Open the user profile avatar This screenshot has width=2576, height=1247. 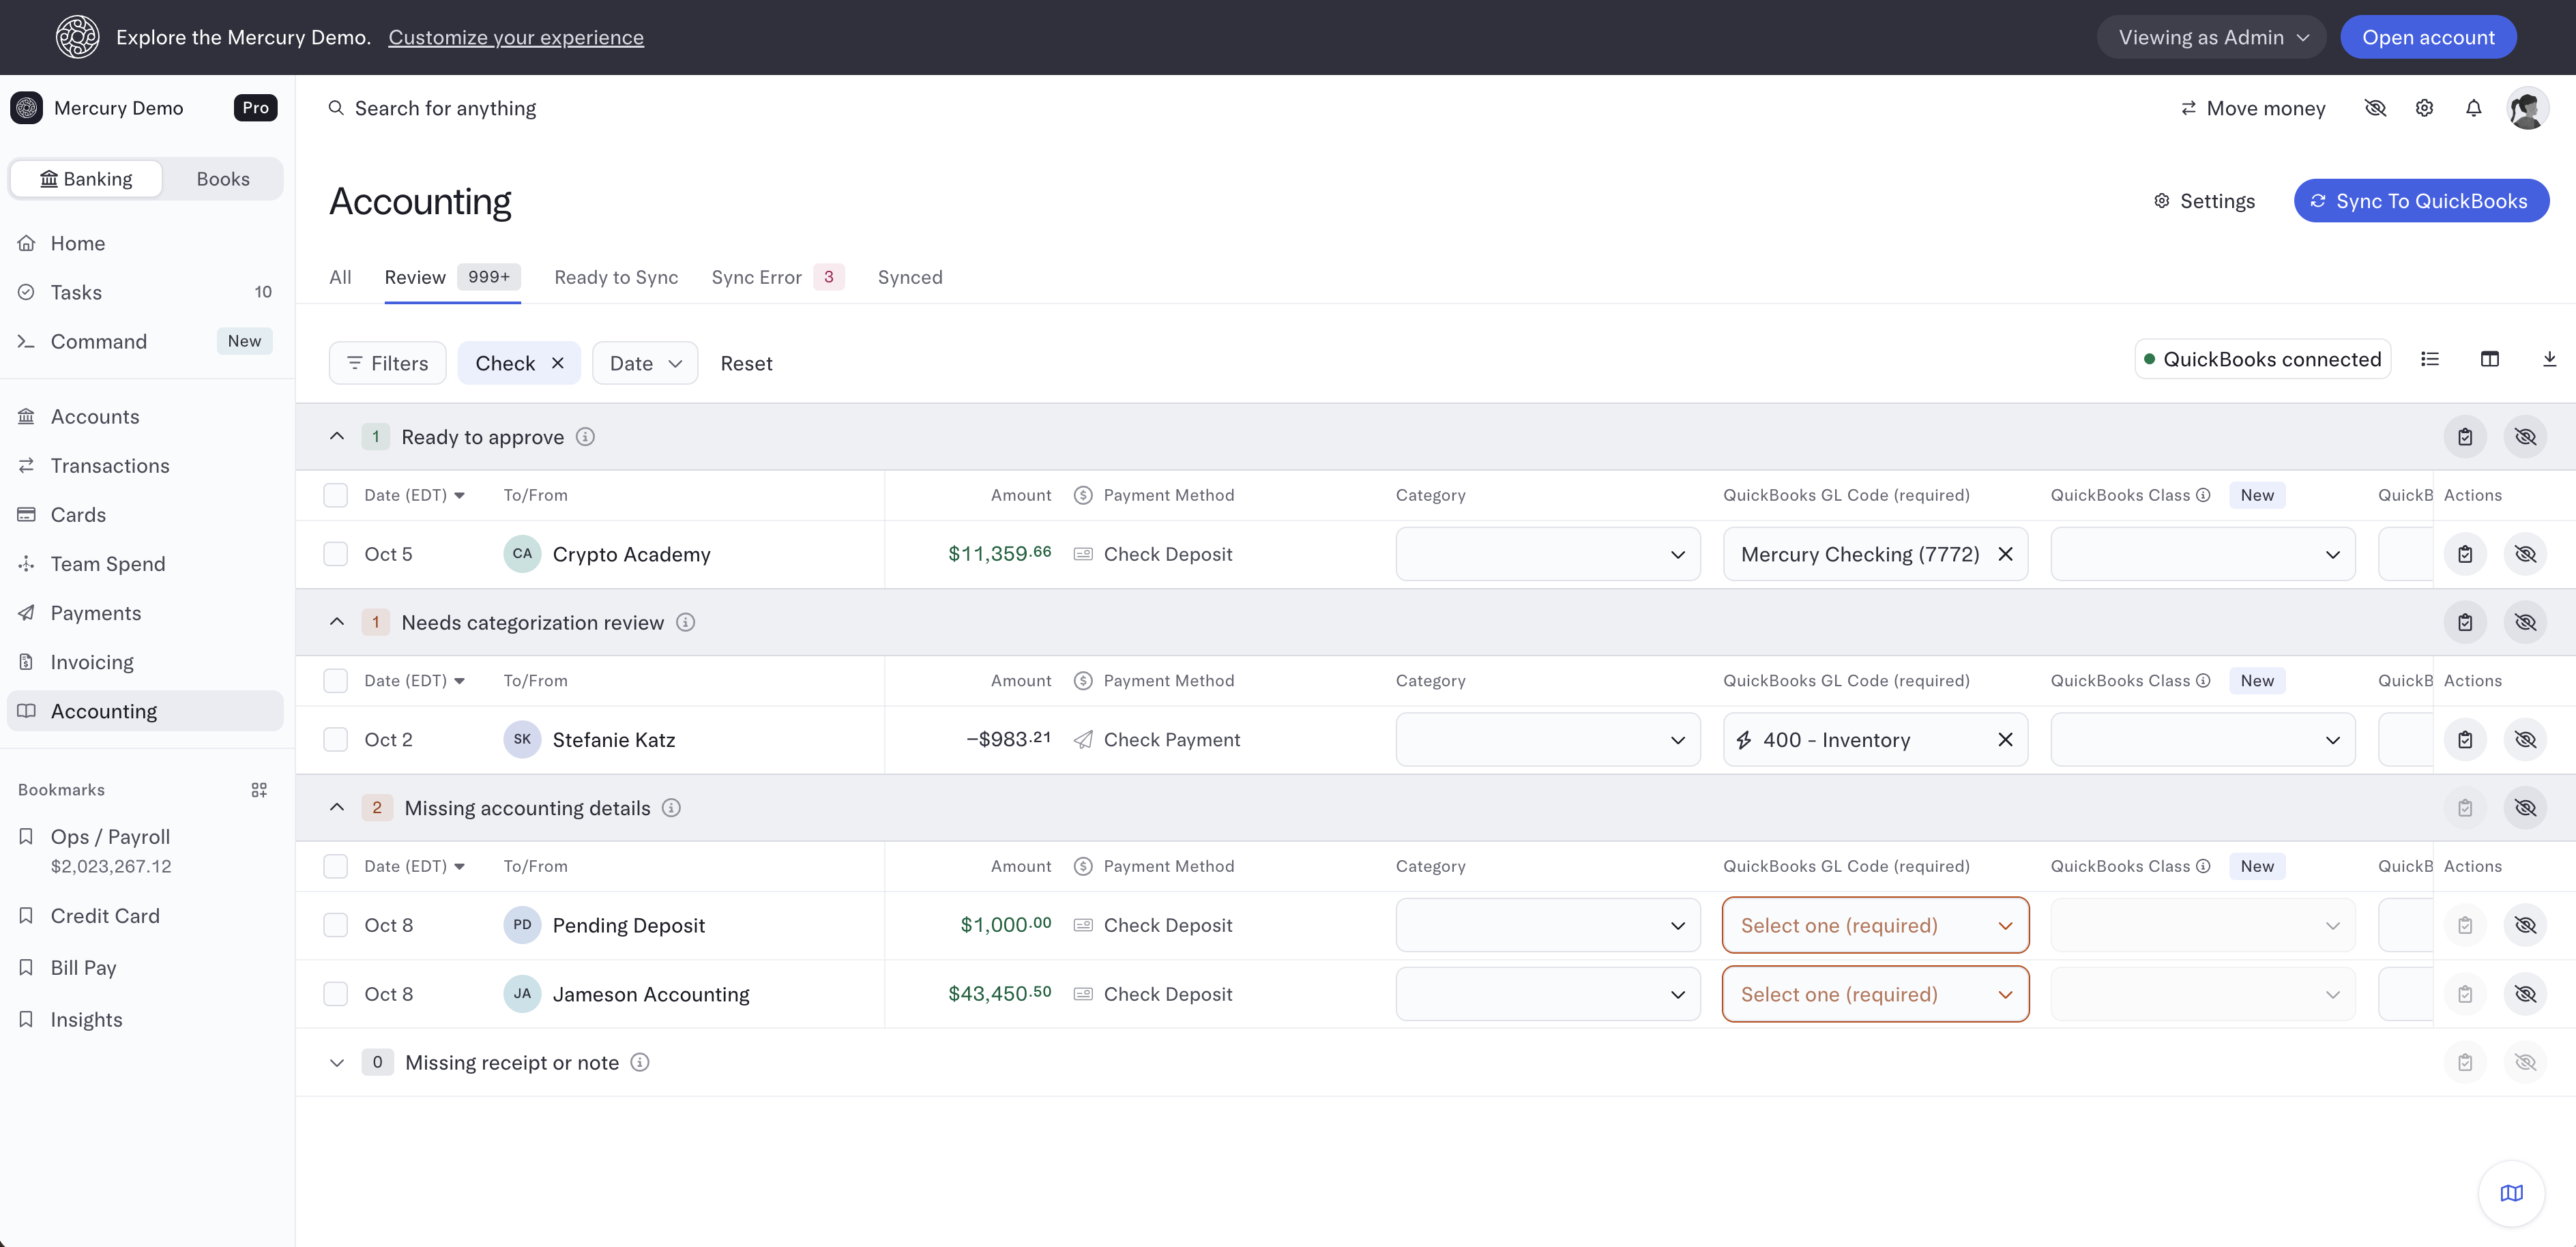tap(2527, 108)
